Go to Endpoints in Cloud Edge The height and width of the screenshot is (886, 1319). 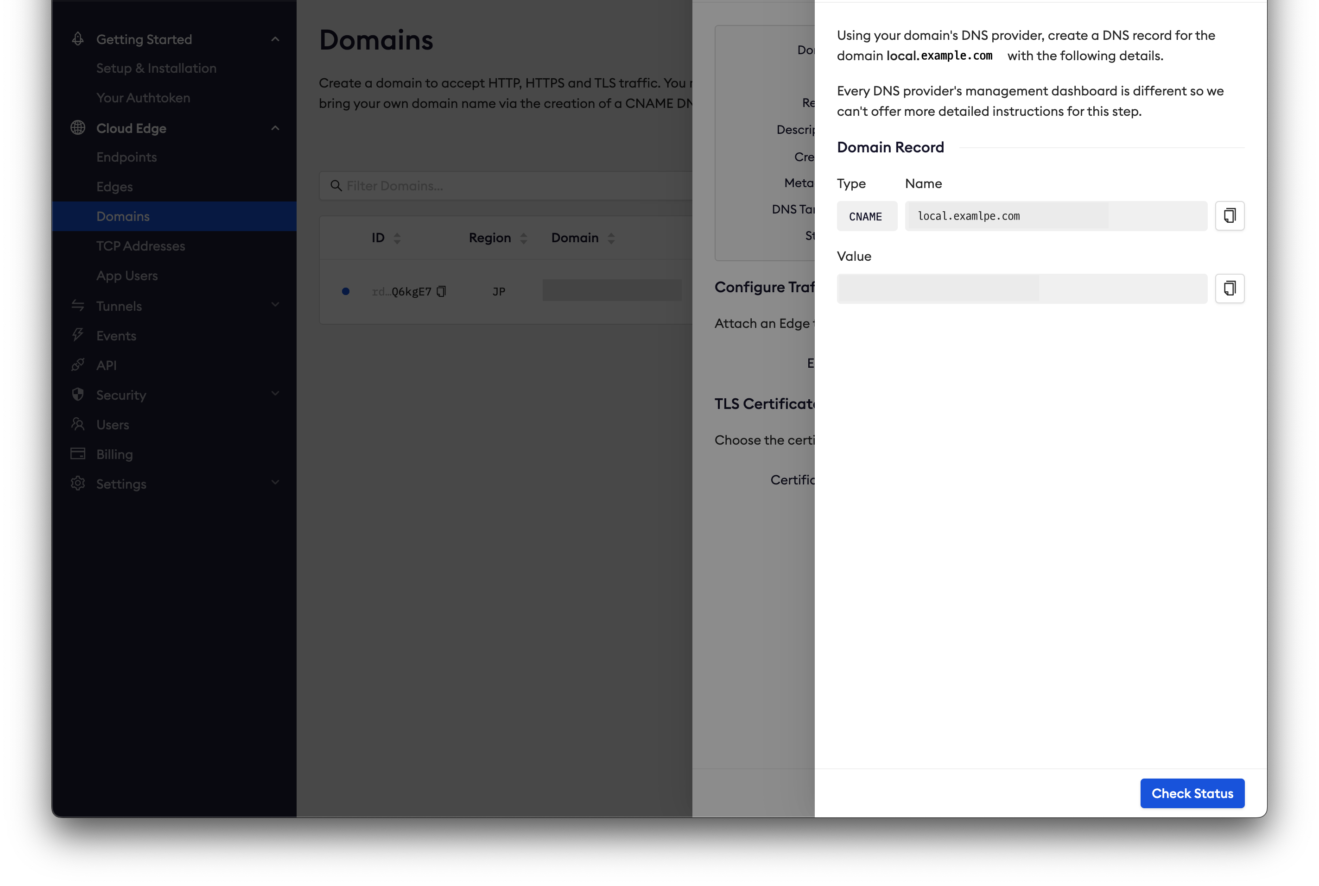[127, 157]
